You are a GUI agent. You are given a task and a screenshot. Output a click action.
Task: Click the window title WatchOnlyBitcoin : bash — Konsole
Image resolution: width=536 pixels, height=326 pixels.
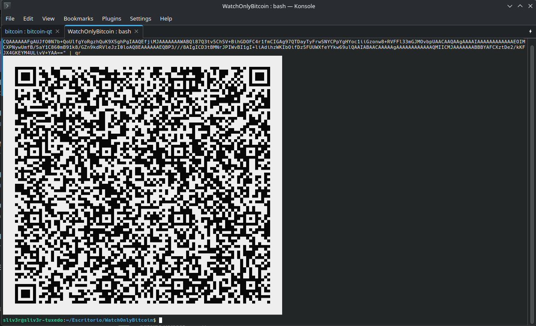tap(268, 6)
